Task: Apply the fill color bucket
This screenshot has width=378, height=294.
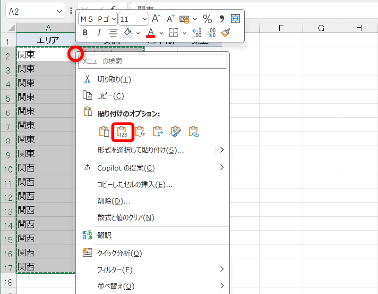Action: coord(128,33)
